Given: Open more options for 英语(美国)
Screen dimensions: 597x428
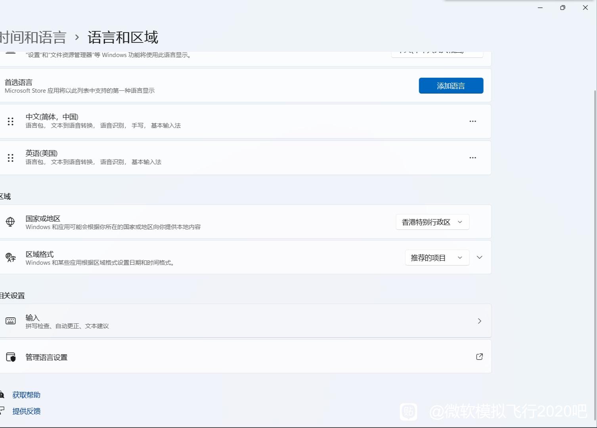Looking at the screenshot, I should [x=473, y=158].
